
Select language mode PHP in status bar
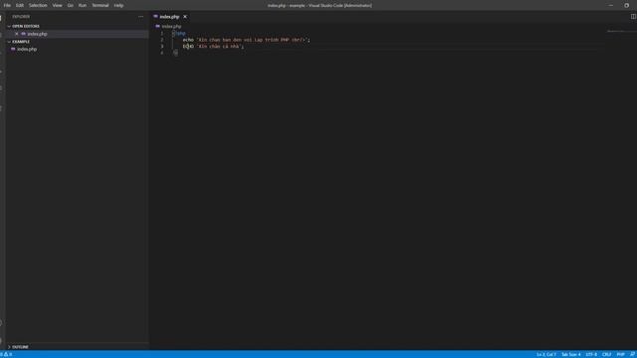coord(620,354)
